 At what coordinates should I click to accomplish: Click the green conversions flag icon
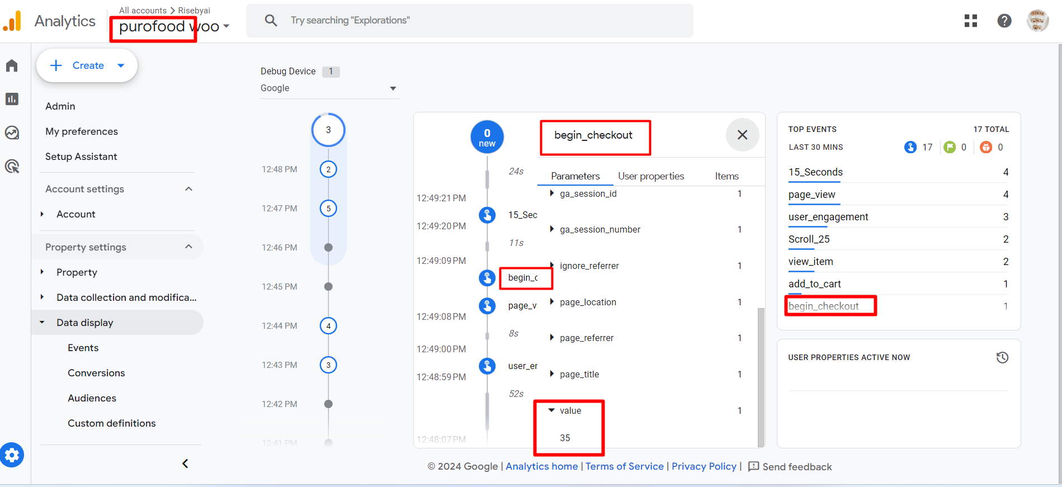(x=950, y=147)
